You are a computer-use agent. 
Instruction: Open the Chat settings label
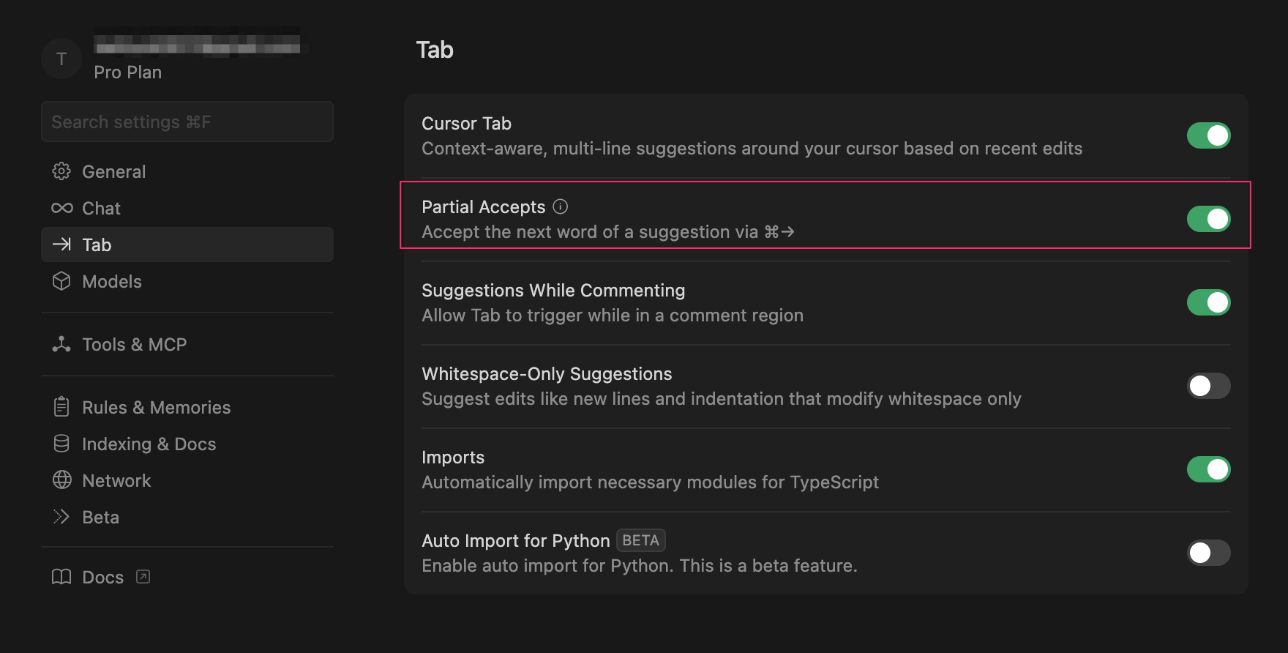[101, 208]
